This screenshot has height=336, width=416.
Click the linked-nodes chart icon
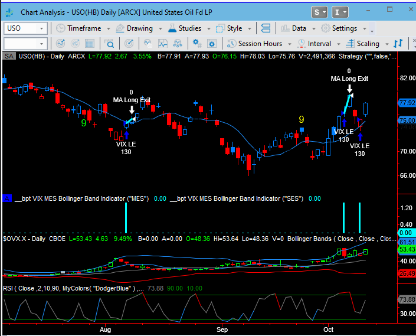(177, 44)
